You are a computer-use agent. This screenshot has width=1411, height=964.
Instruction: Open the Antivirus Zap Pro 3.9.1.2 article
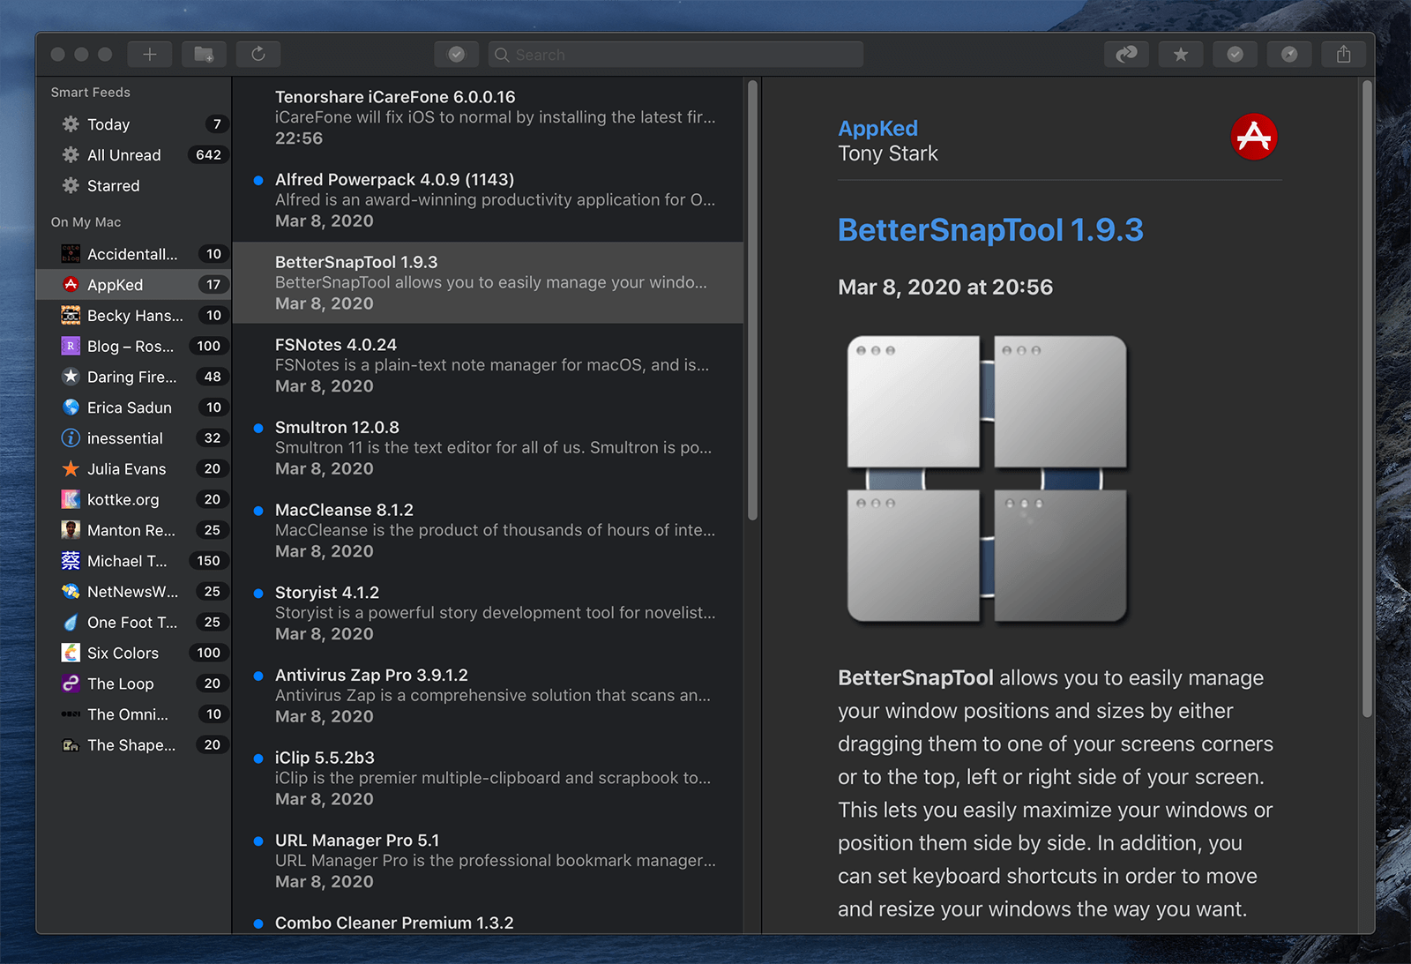[488, 696]
